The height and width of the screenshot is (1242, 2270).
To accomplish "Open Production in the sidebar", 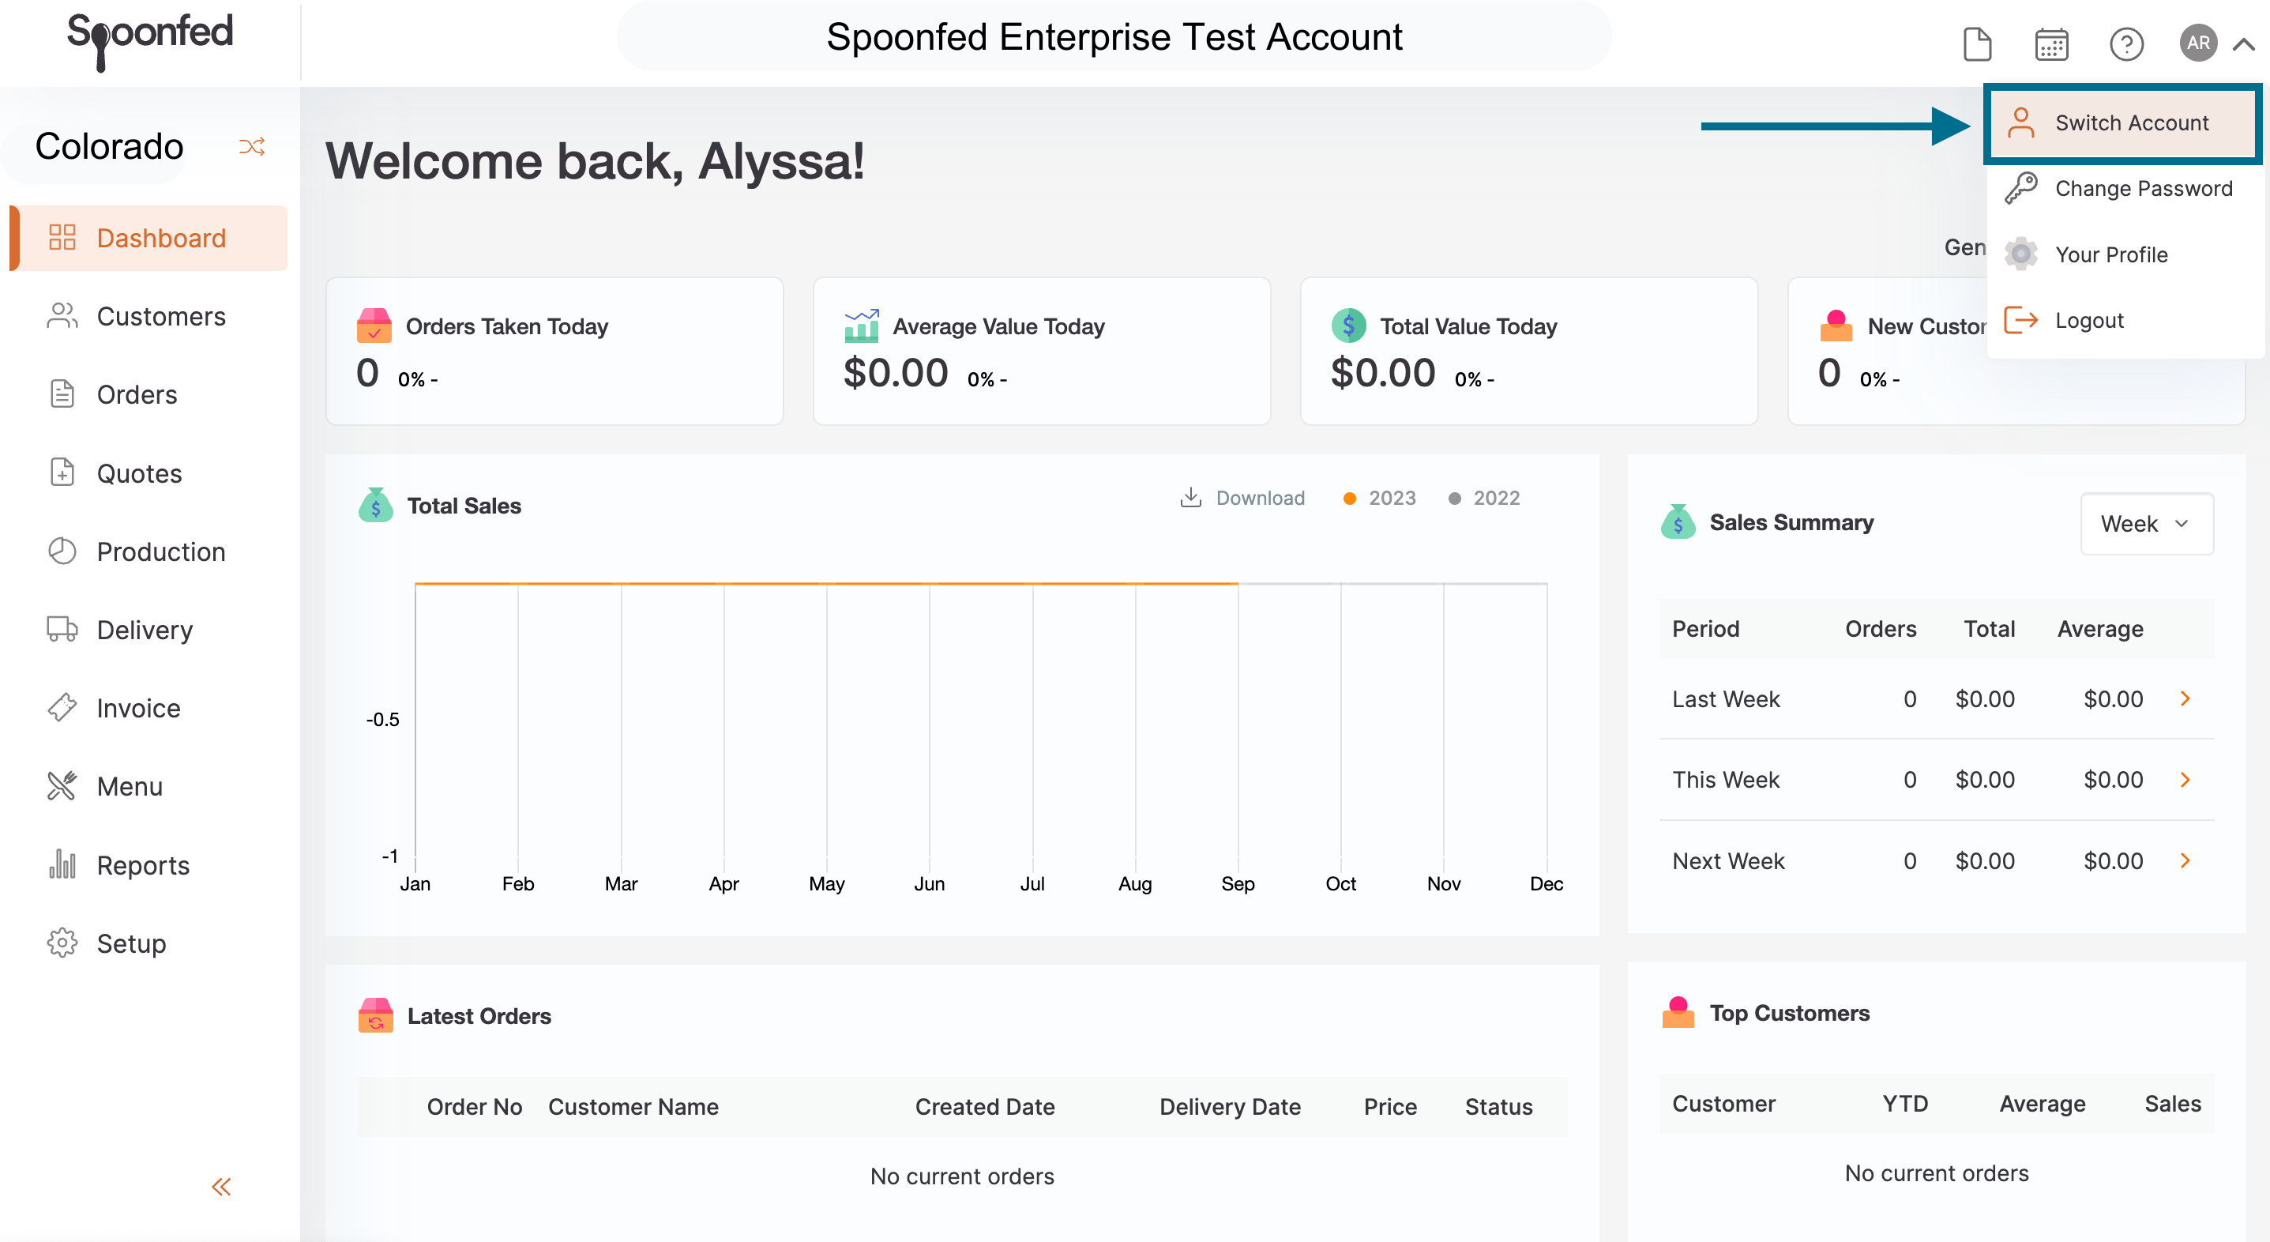I will [148, 551].
